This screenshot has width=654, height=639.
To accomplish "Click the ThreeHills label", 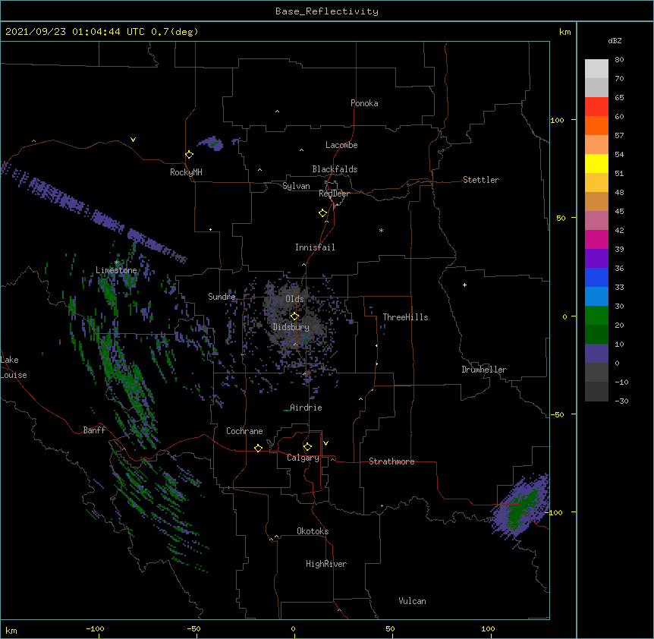I will (x=405, y=317).
